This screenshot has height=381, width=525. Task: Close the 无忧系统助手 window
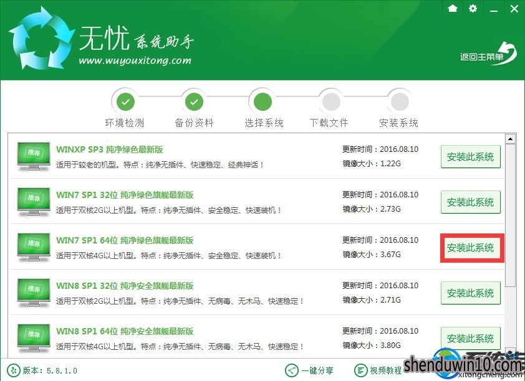pos(514,9)
